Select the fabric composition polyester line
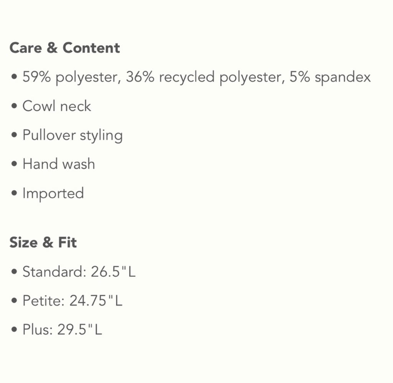Image resolution: width=393 pixels, height=383 pixels. (196, 77)
